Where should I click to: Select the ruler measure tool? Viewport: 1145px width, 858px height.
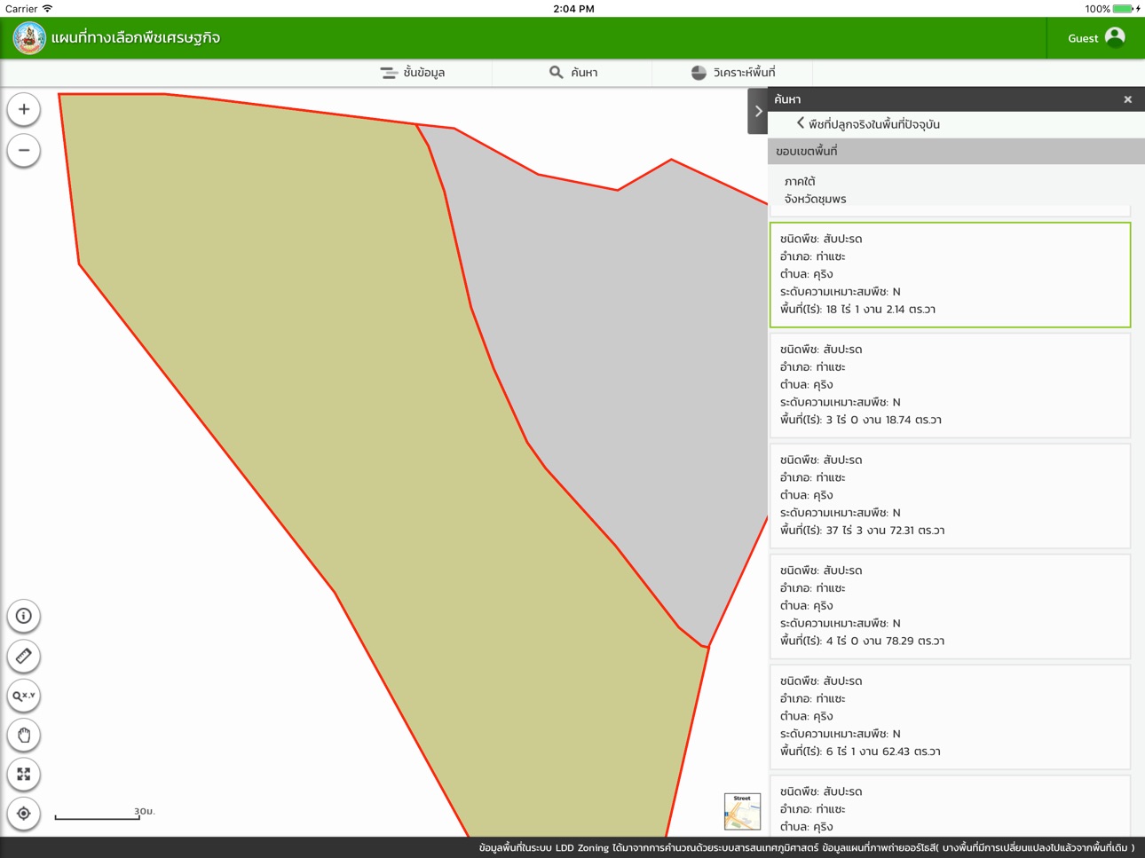[x=24, y=656]
